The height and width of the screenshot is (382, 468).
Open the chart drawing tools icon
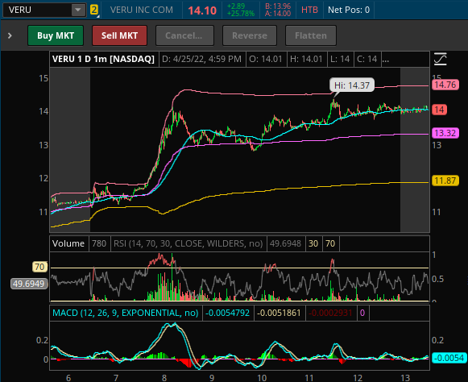[440, 59]
